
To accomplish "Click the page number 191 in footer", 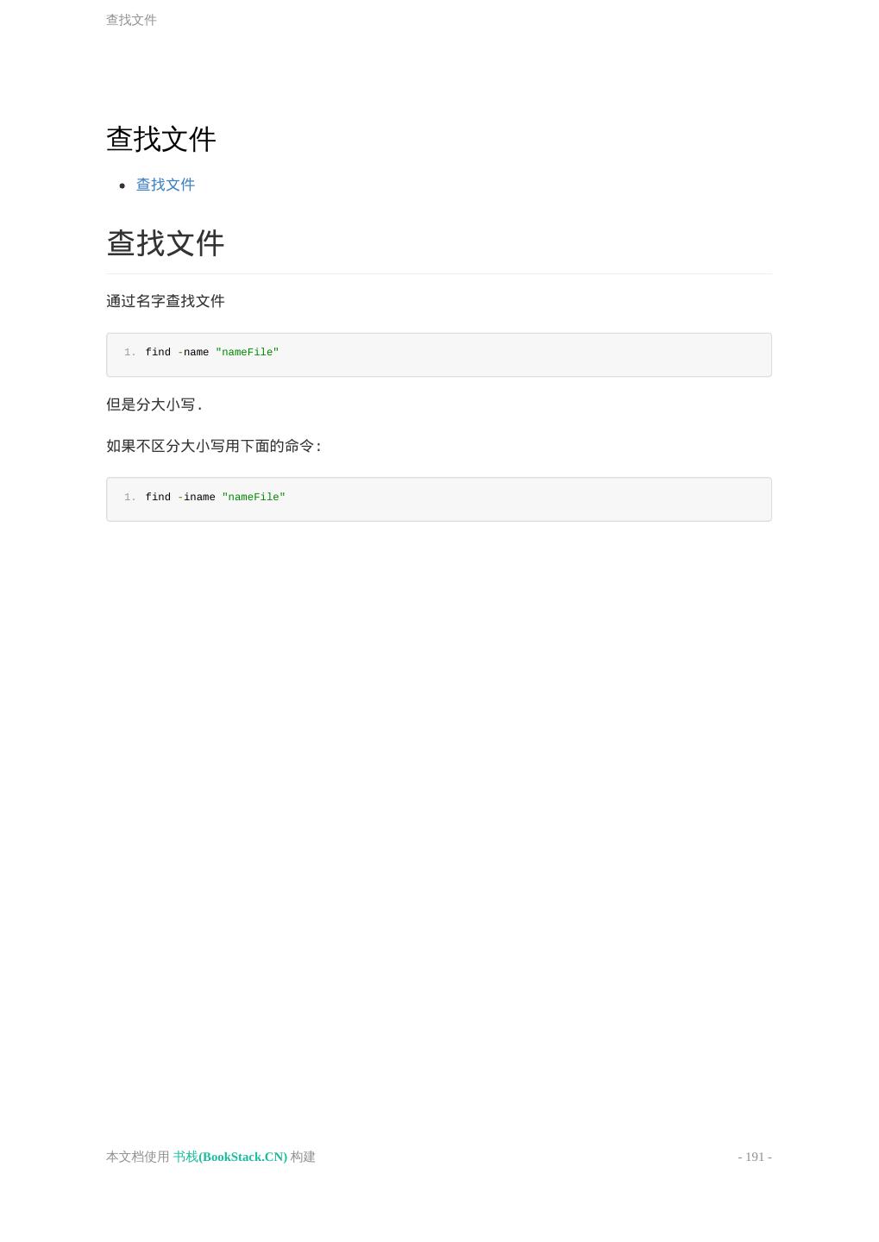I will 755,1157.
